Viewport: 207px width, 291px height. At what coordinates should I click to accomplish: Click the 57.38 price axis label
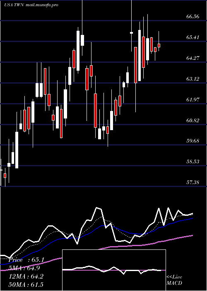[193, 182]
